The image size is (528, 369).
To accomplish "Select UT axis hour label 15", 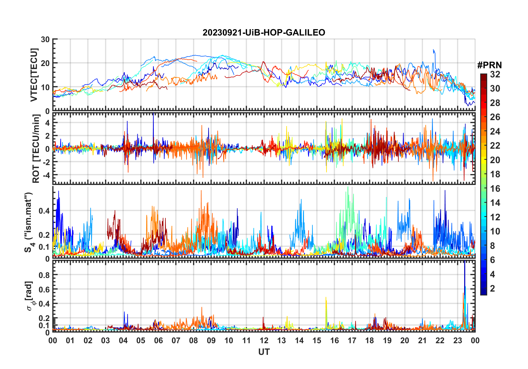I will [317, 340].
